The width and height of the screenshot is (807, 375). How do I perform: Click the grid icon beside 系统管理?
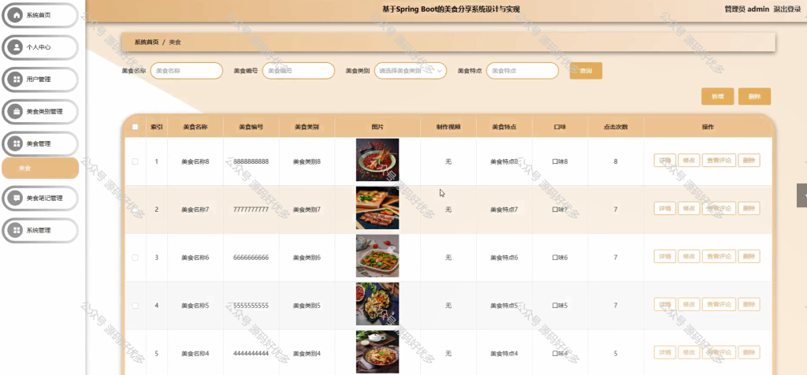(x=17, y=231)
